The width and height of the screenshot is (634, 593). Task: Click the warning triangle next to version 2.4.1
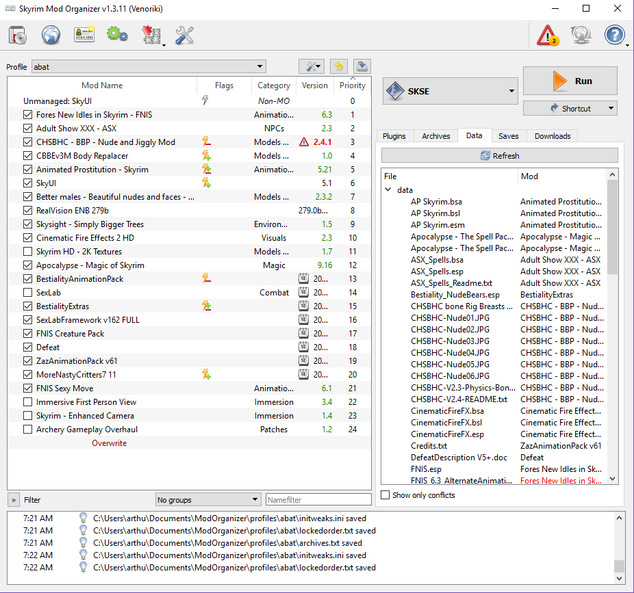pos(304,142)
